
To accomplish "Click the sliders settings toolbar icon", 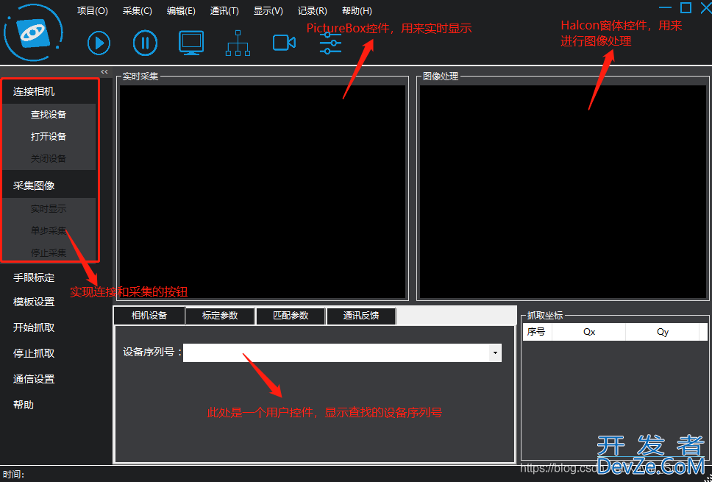I will pos(330,43).
